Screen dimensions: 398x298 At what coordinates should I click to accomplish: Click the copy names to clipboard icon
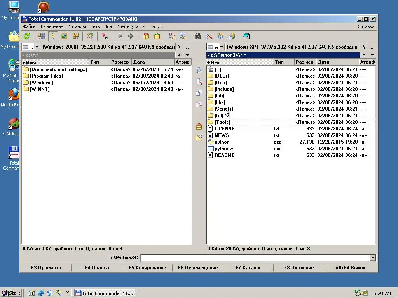[232, 36]
